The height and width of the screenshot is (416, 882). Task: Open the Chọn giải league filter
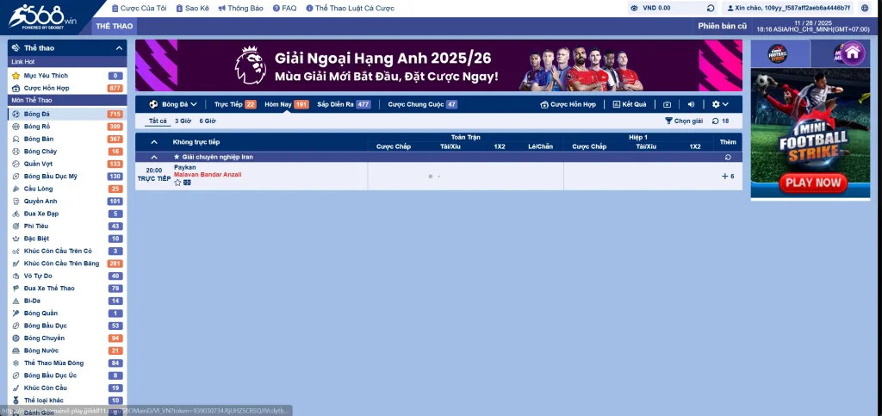pyautogui.click(x=684, y=121)
